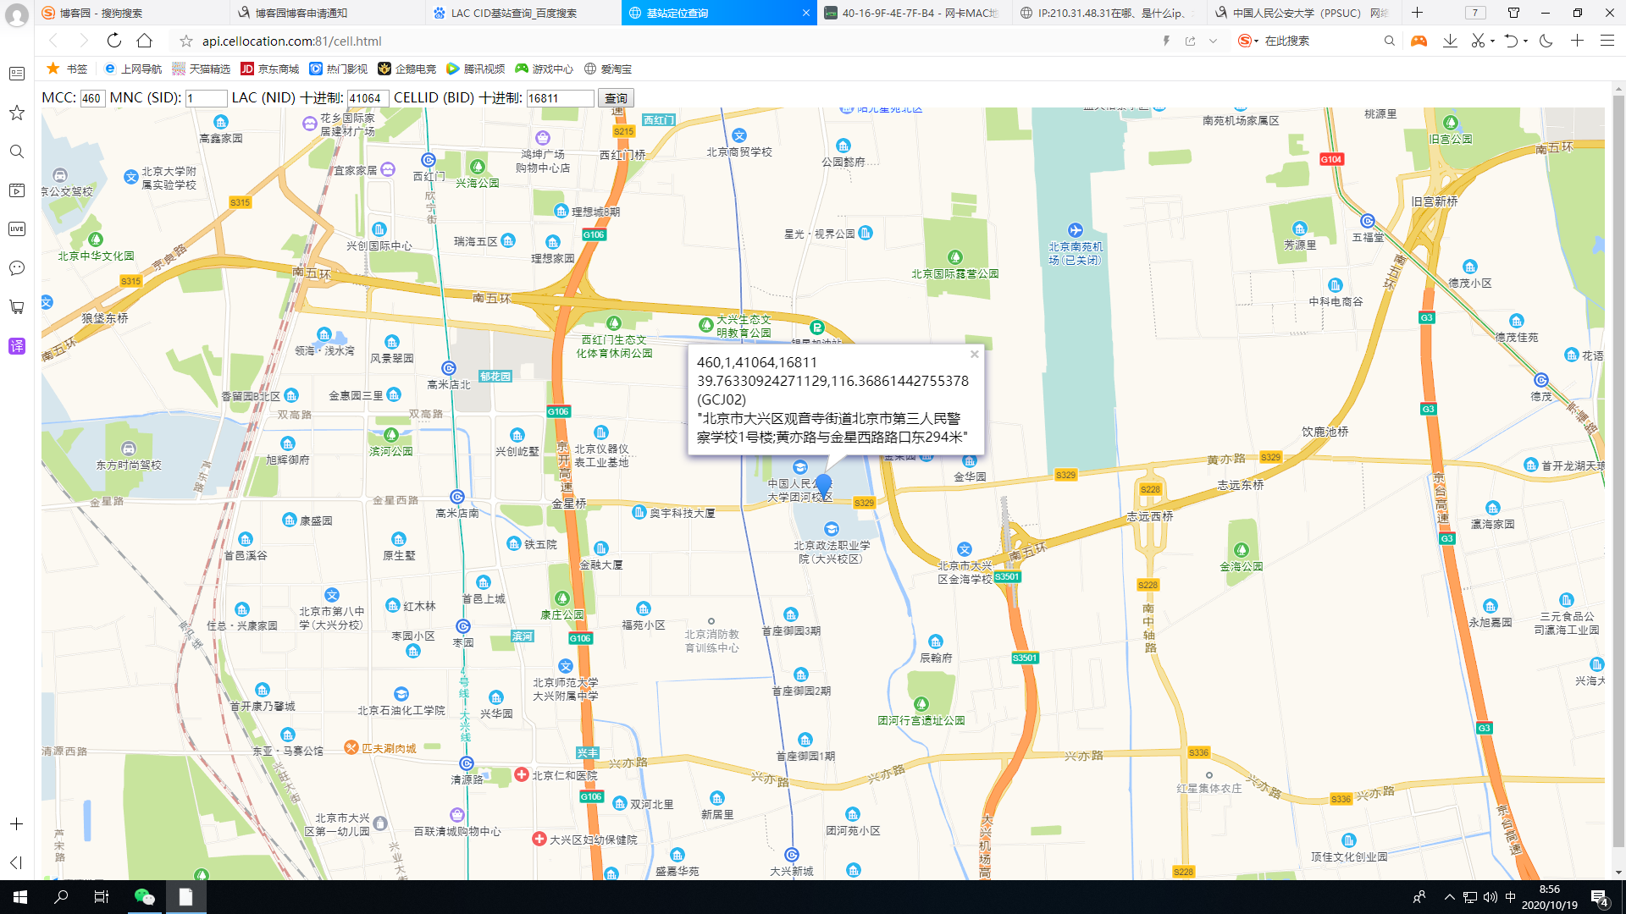
Task: Open the sidebar shopping cart icon
Action: [x=17, y=307]
